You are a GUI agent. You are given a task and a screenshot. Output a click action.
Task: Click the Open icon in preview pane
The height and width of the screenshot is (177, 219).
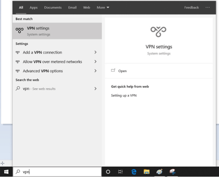113,70
